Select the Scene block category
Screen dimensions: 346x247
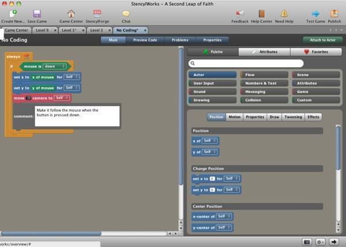316,75
